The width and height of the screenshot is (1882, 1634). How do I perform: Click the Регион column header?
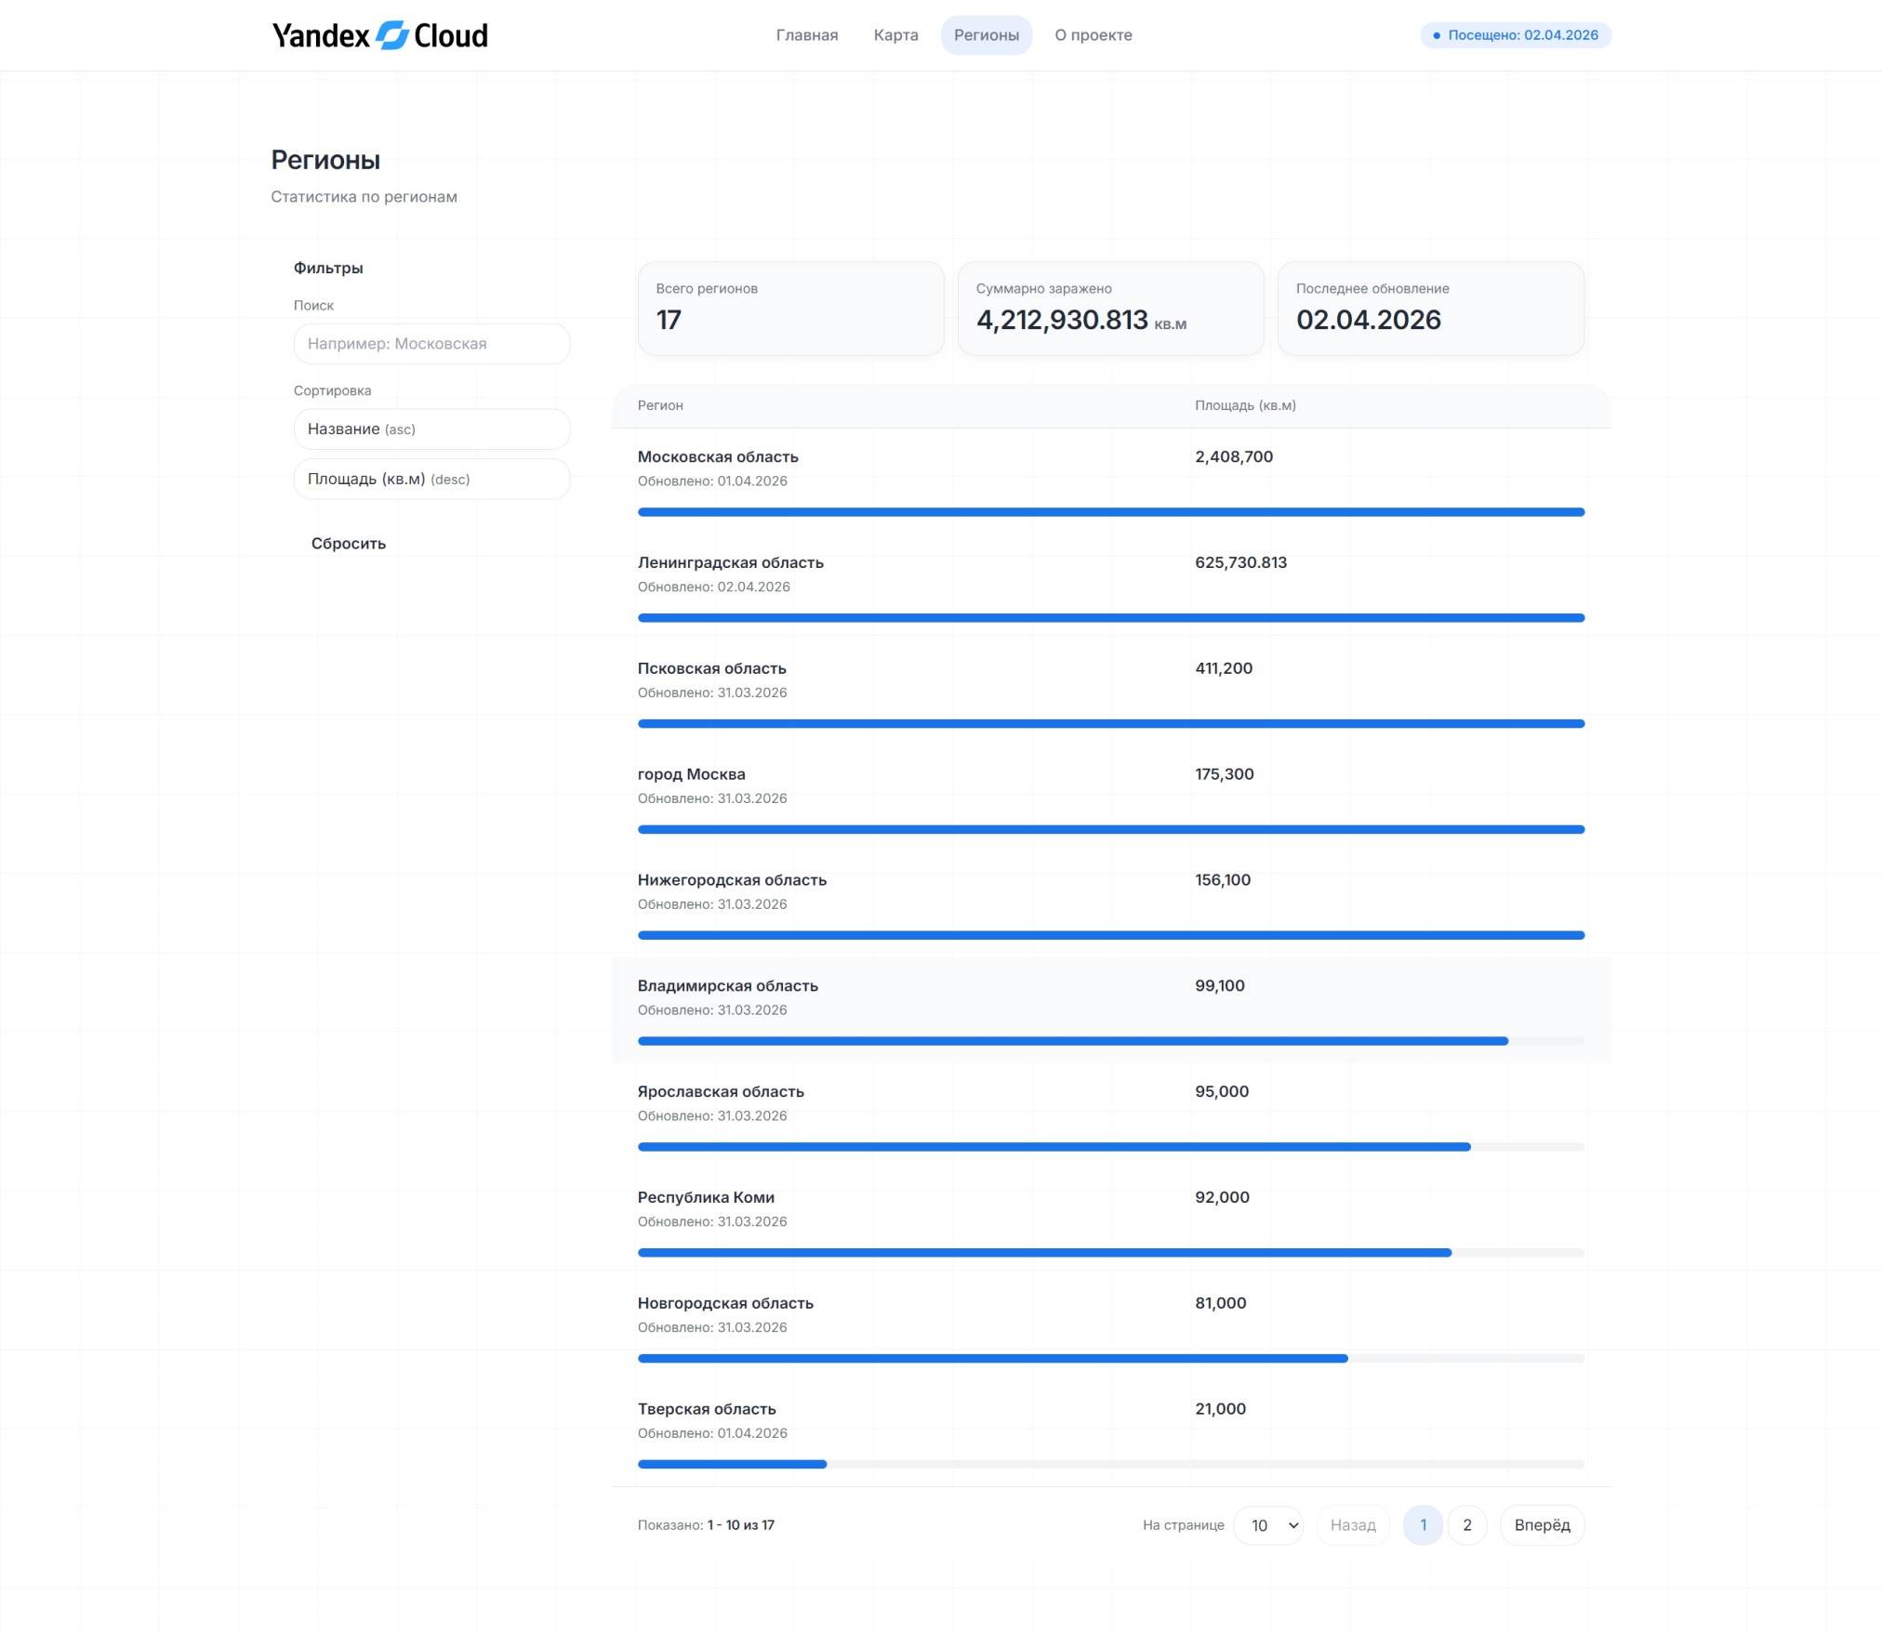point(659,405)
